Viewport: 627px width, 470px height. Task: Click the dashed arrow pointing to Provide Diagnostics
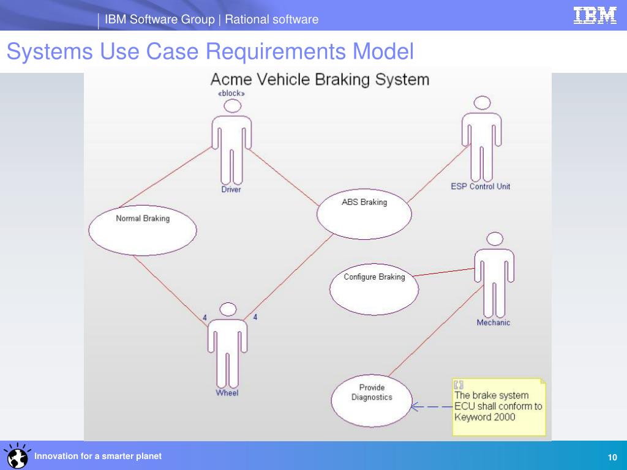(x=432, y=407)
